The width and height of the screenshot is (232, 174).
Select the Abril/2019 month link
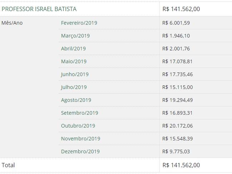(x=73, y=49)
